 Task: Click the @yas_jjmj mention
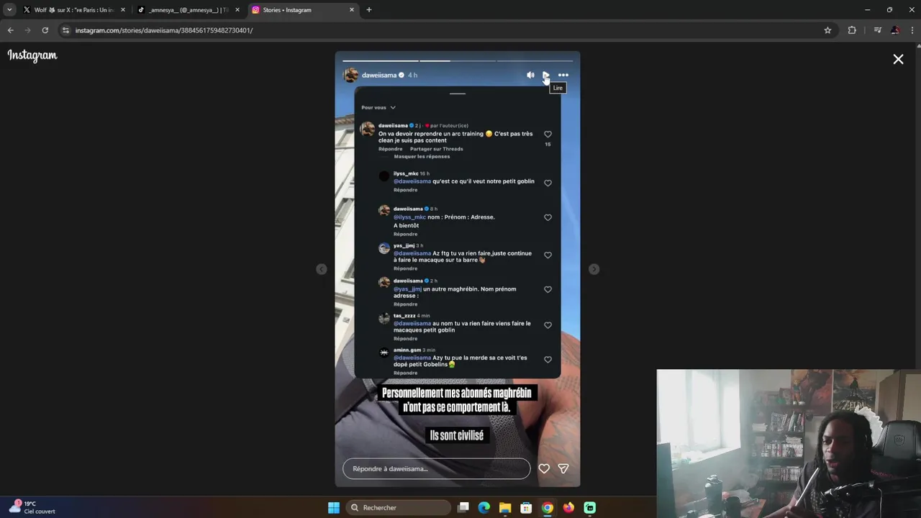(407, 289)
